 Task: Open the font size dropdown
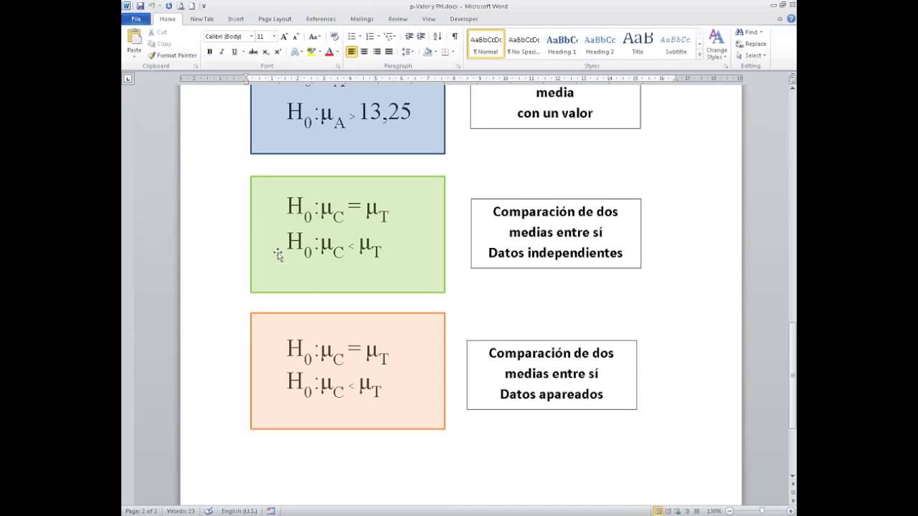pyautogui.click(x=274, y=37)
